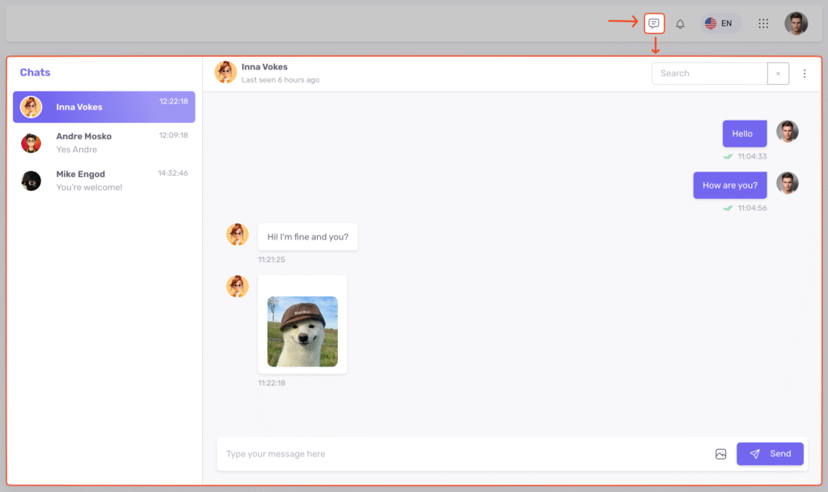Open the user profile avatar in top bar

pyautogui.click(x=796, y=23)
